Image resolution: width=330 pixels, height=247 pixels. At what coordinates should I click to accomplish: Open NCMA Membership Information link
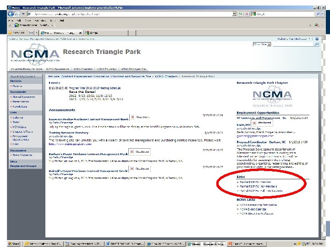click(258, 205)
